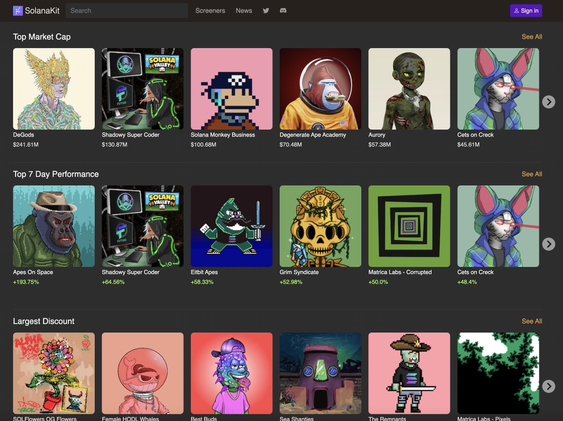563x421 pixels.
Task: Open the Twitter icon link
Action: [266, 10]
